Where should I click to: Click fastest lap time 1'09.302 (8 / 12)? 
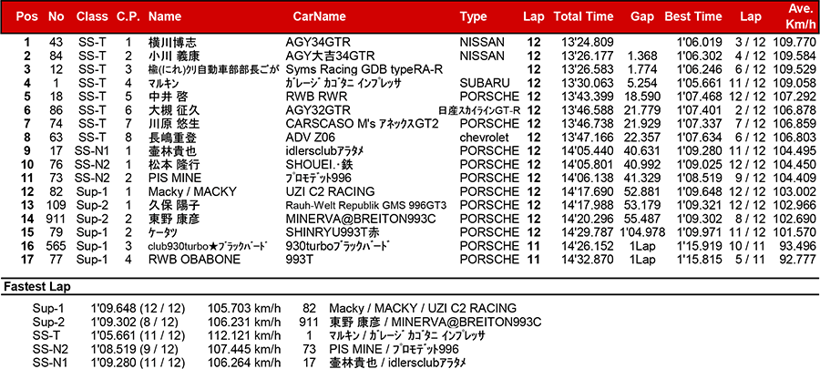click(x=134, y=322)
